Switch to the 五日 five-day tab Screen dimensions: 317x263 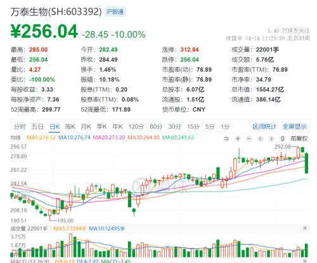point(37,127)
